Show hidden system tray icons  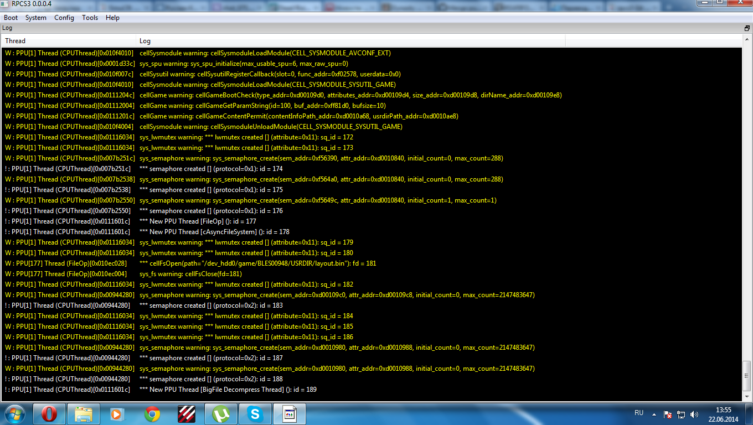click(x=655, y=414)
